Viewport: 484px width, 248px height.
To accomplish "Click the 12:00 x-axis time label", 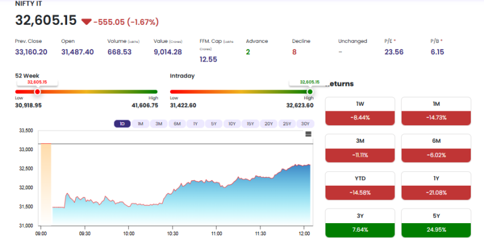I will point(304,234).
